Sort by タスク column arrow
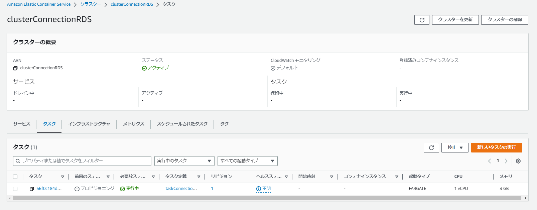 pos(62,177)
